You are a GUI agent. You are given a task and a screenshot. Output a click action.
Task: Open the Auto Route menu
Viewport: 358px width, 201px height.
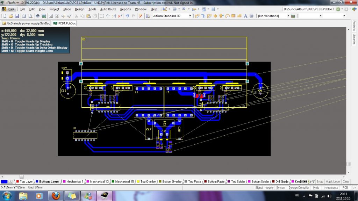point(108,9)
